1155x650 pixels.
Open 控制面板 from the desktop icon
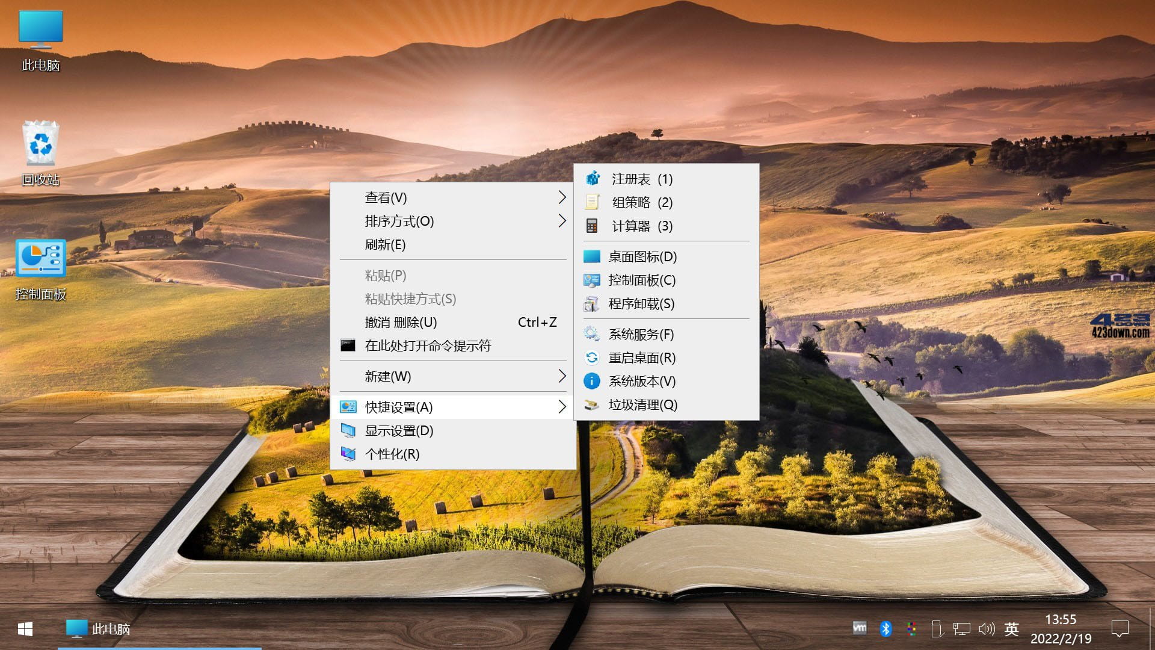click(x=40, y=259)
